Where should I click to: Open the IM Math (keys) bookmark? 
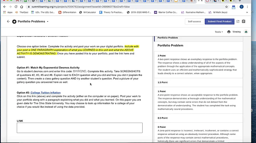click(x=218, y=12)
